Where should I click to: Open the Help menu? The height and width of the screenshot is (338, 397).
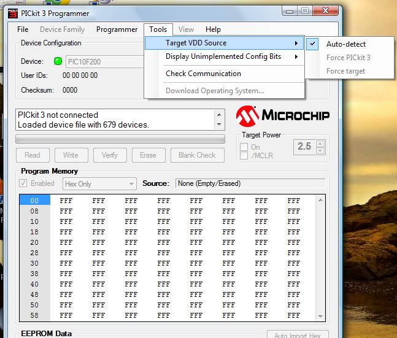(x=213, y=29)
